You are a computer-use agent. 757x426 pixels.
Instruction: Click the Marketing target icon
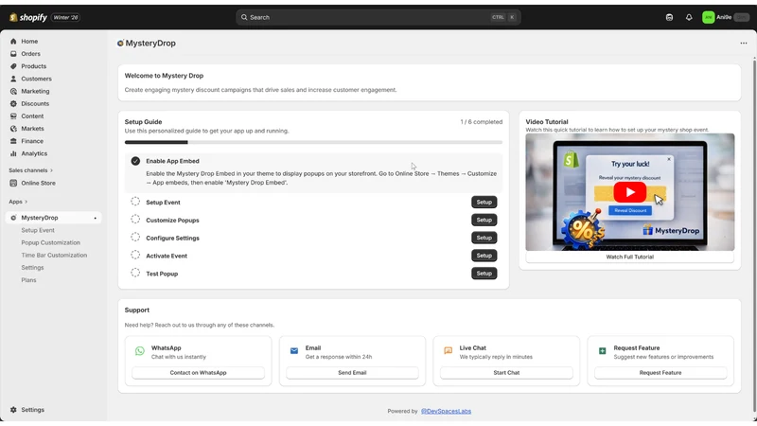13,91
